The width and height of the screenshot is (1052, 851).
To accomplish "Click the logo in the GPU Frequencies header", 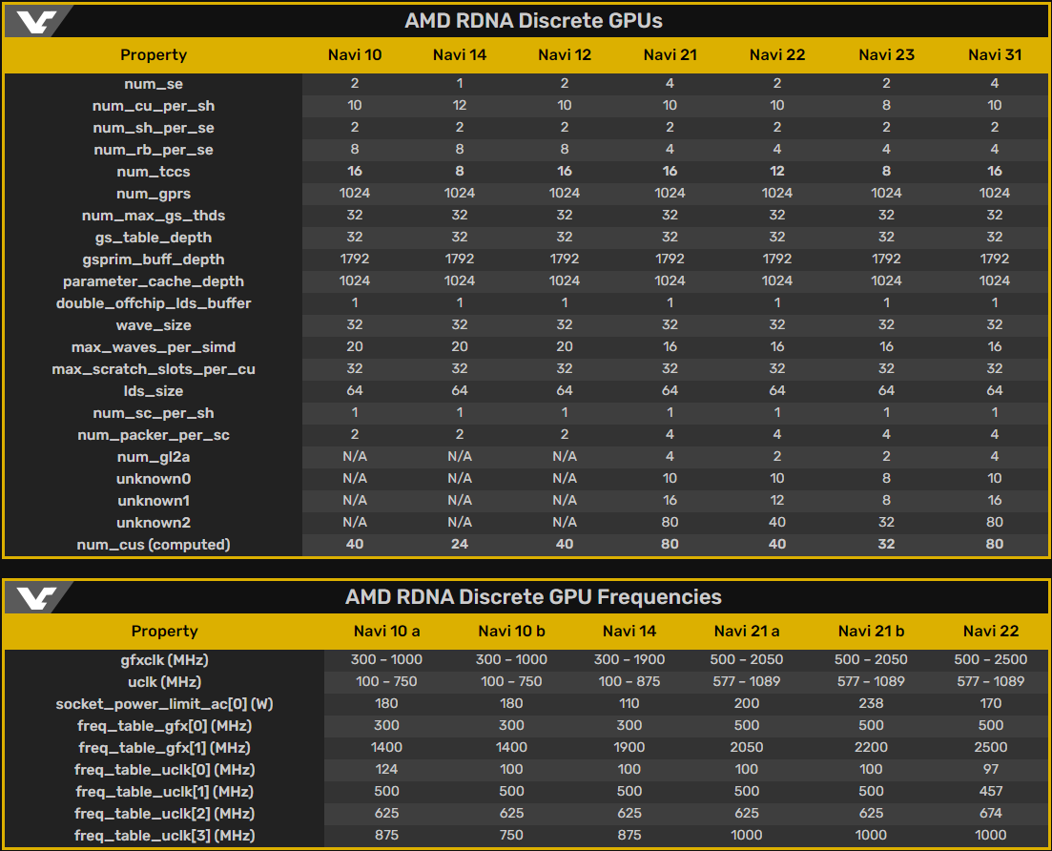I will click(36, 598).
